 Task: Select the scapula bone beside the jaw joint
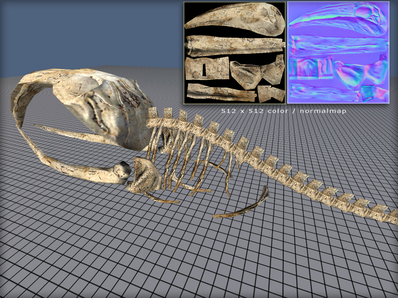(x=146, y=175)
